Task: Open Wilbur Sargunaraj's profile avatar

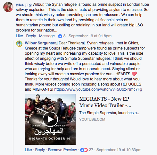Action: pos(19,44)
